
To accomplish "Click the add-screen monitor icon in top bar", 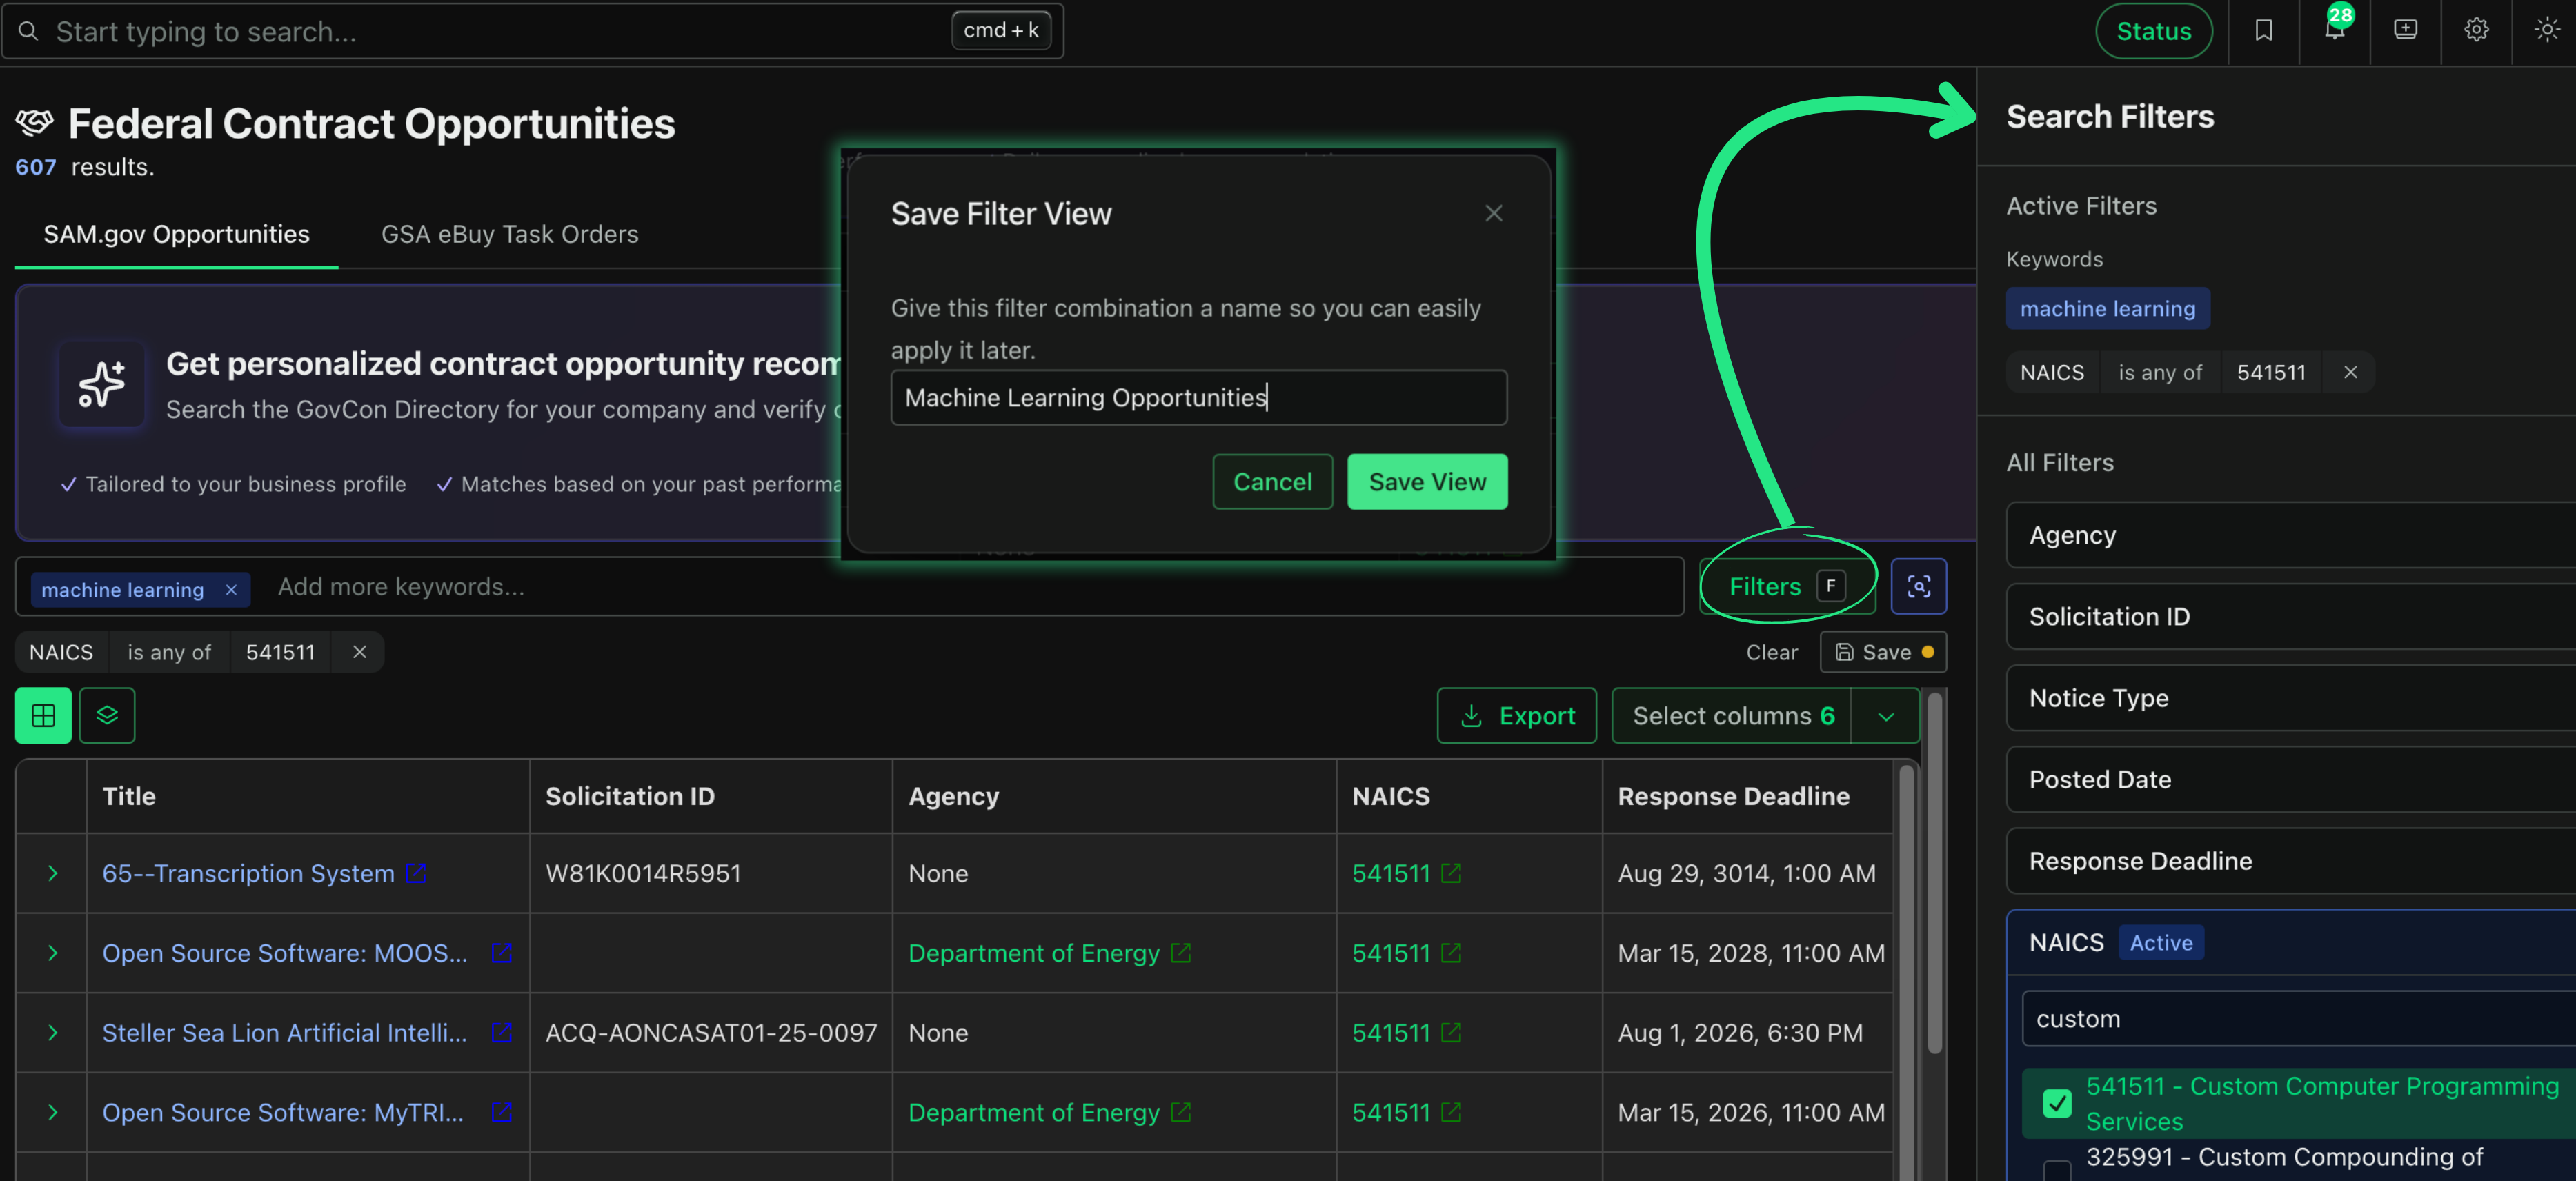I will tap(2405, 30).
